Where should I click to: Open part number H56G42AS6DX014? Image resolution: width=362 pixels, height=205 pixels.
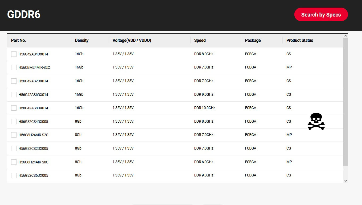point(33,95)
